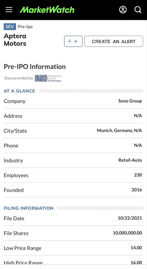
Task: Tap the Retail-Auto industry value
Action: point(130,160)
